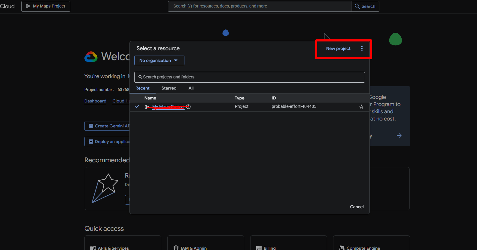The height and width of the screenshot is (250, 477).
Task: Open the Cloud Hub link behind the dialog
Action: (121, 101)
